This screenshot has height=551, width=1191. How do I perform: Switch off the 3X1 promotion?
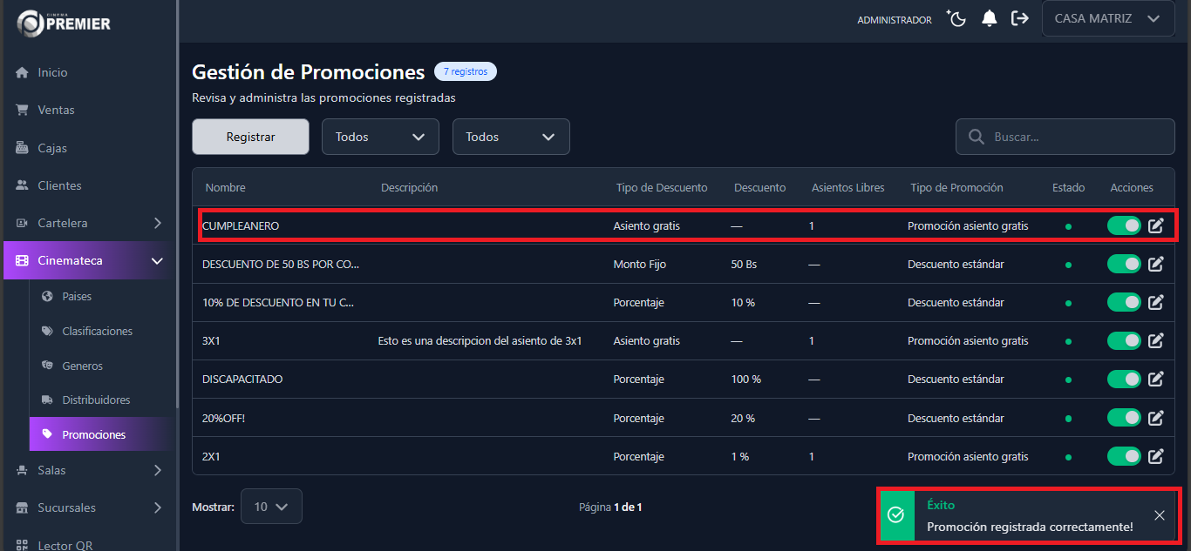pyautogui.click(x=1124, y=341)
